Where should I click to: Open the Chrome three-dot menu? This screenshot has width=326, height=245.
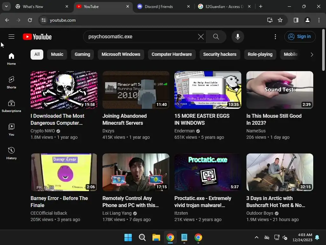point(319,20)
